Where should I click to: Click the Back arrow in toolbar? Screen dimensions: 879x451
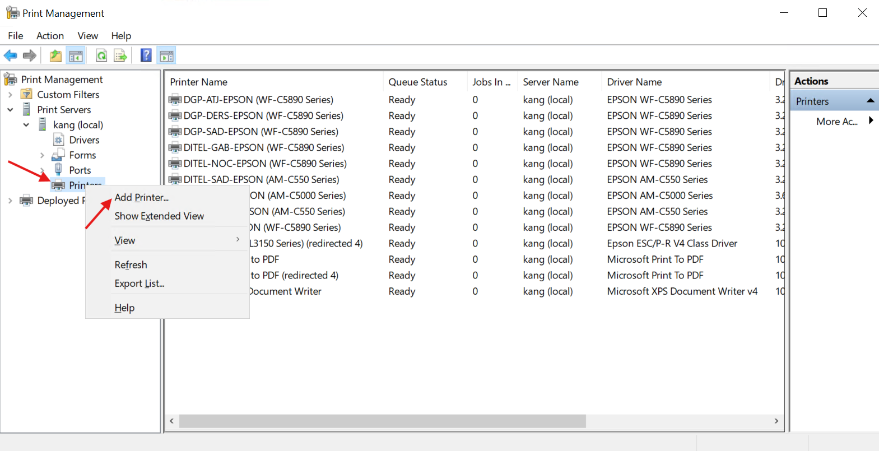pos(11,55)
